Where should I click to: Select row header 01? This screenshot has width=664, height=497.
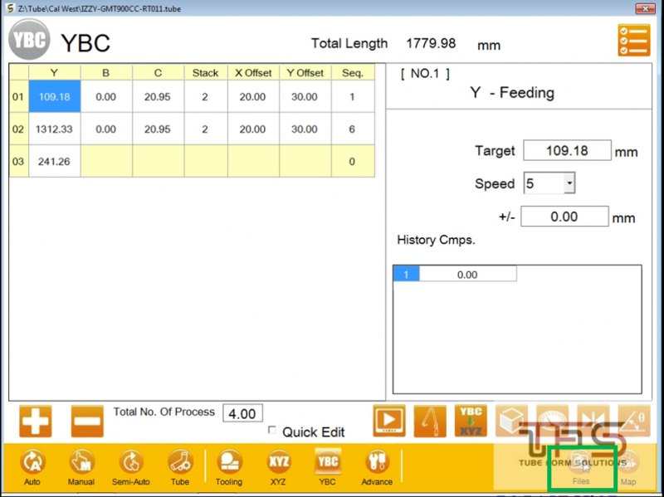coord(18,96)
